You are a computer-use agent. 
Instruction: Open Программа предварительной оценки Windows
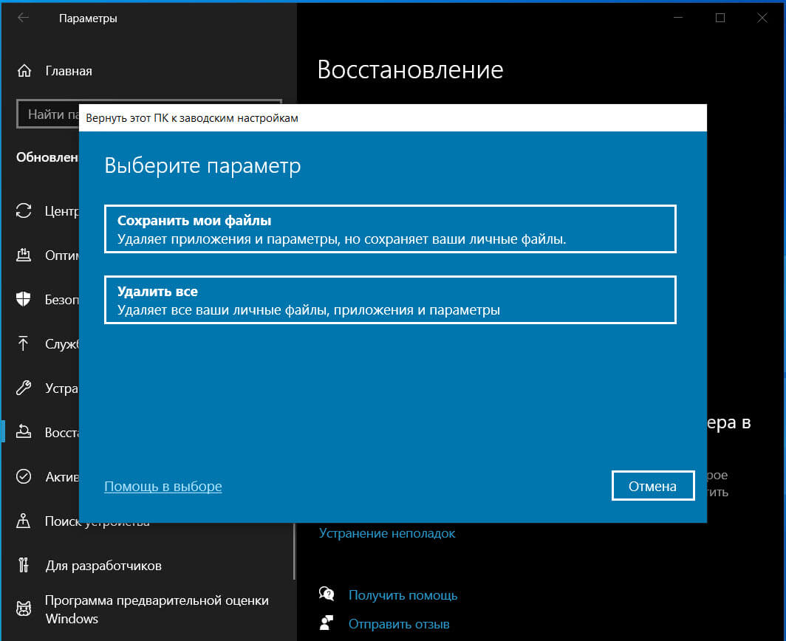pyautogui.click(x=157, y=609)
